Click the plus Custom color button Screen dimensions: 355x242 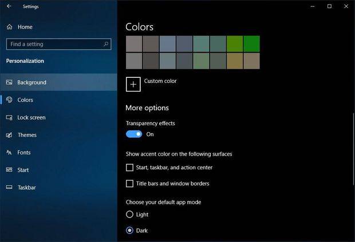(x=133, y=84)
